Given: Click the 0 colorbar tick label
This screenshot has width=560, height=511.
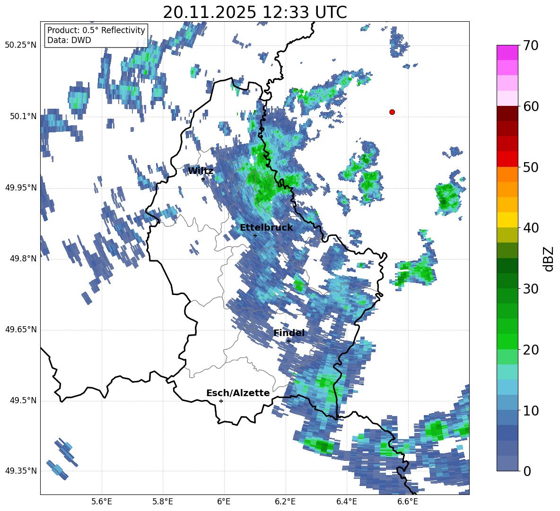Looking at the screenshot, I should click(x=527, y=471).
